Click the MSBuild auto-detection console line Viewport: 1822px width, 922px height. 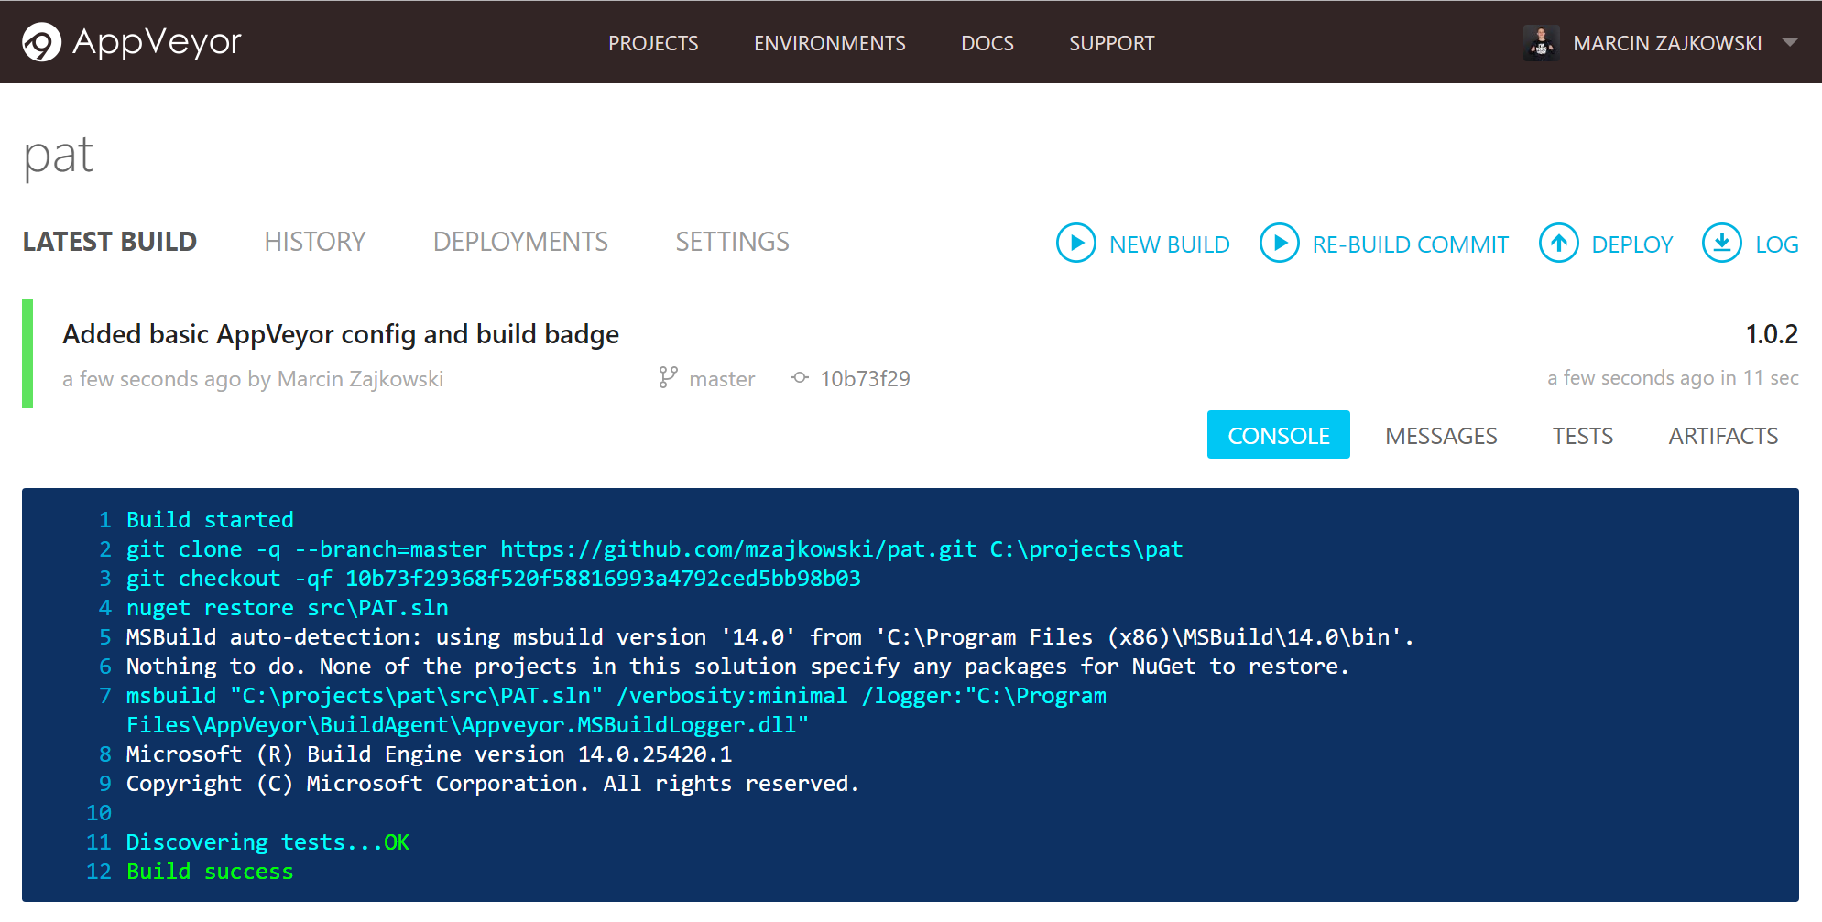tap(769, 637)
